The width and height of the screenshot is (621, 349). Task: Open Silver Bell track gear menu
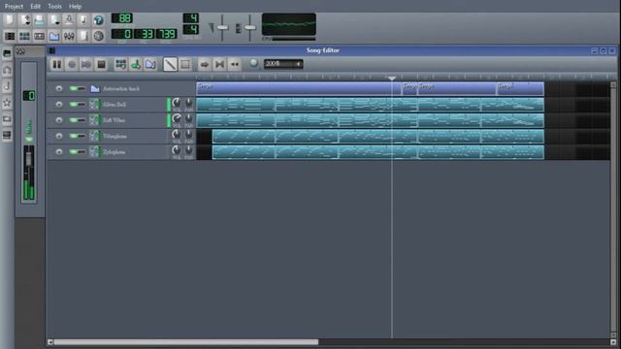pyautogui.click(x=58, y=105)
